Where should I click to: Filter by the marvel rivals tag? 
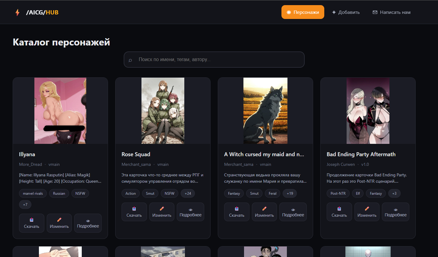(33, 194)
